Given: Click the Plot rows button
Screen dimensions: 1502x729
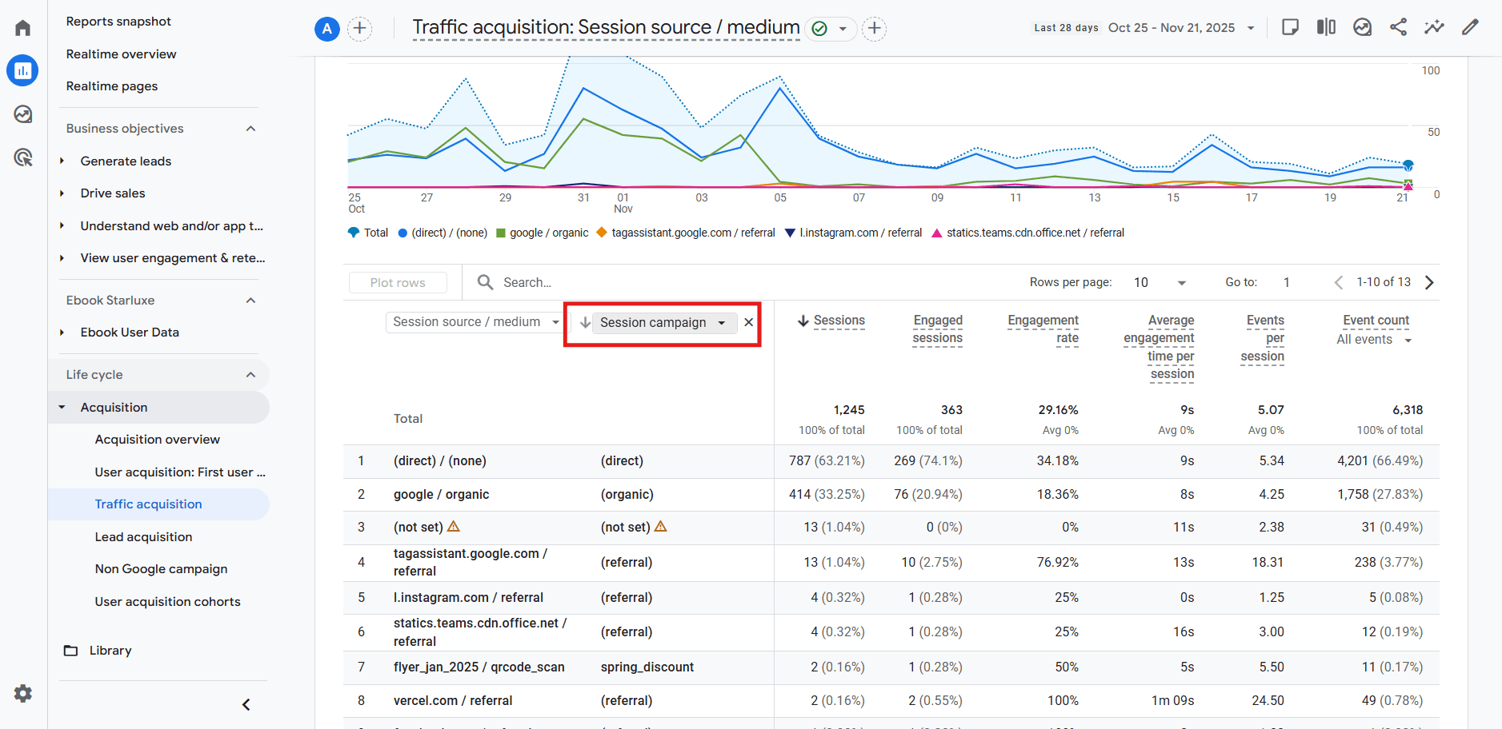Looking at the screenshot, I should pyautogui.click(x=398, y=282).
